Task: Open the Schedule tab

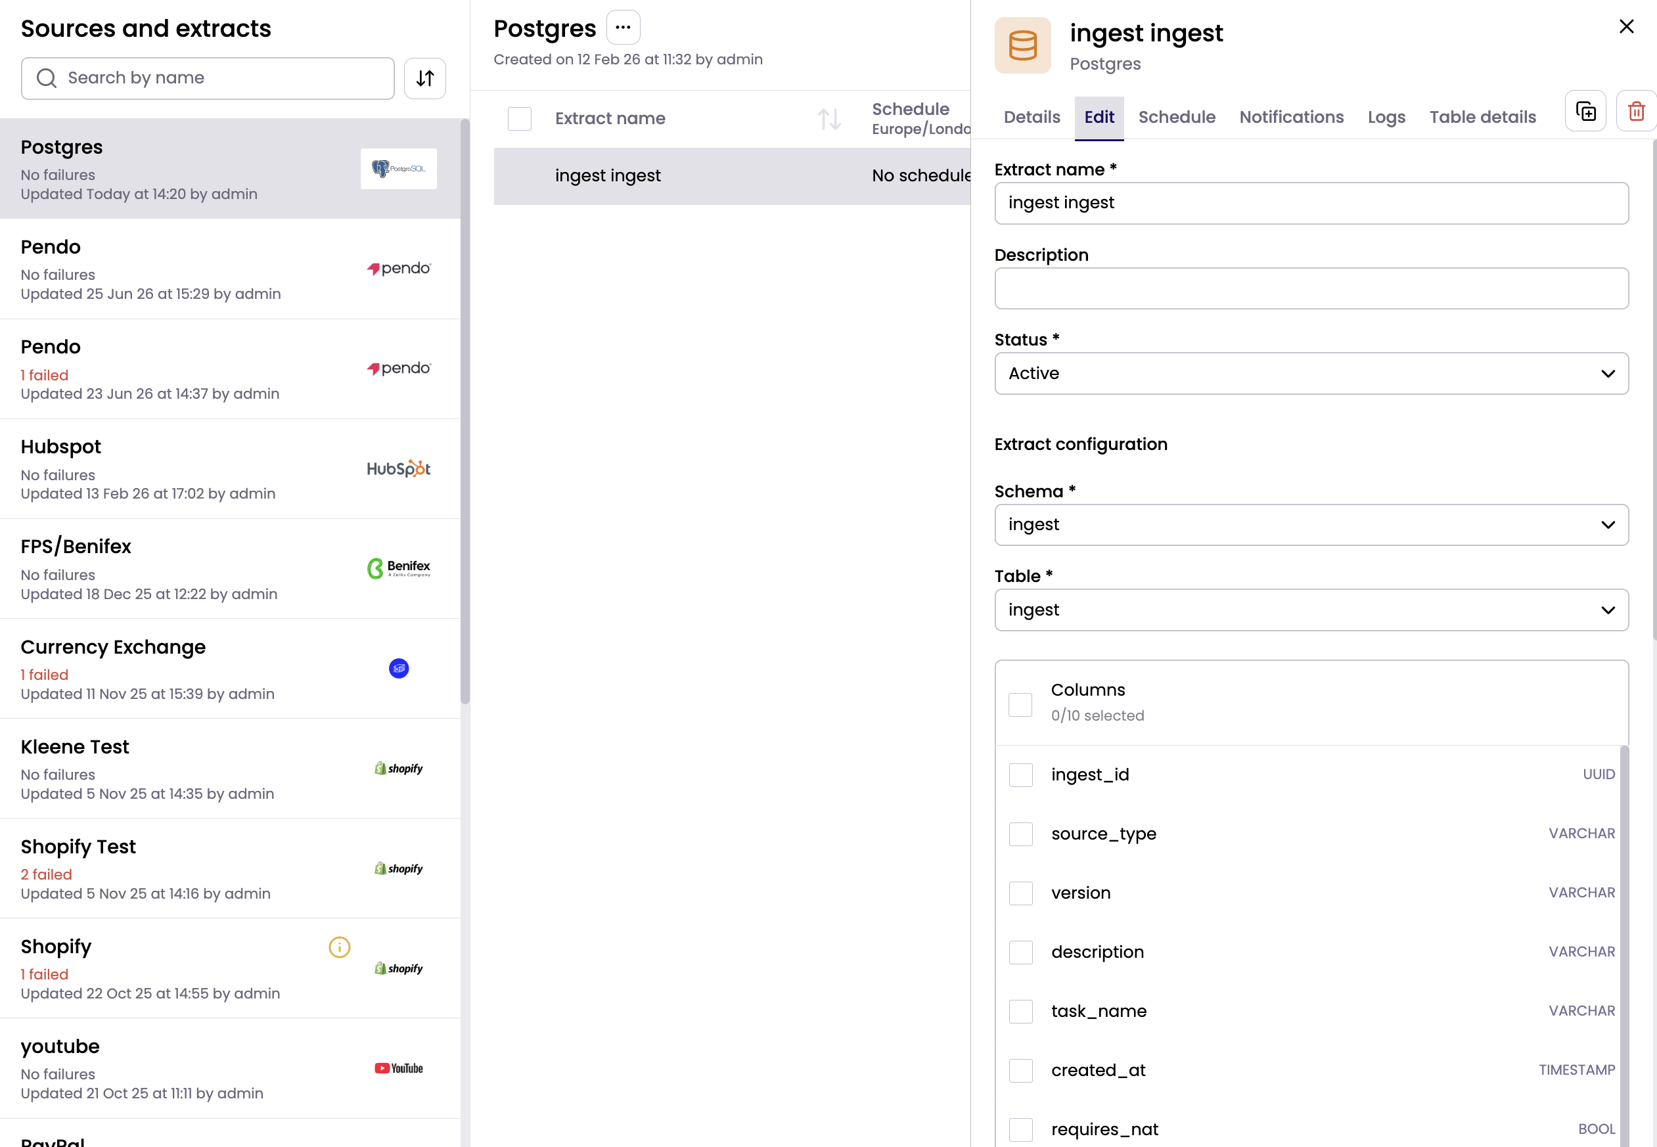Action: (1177, 117)
